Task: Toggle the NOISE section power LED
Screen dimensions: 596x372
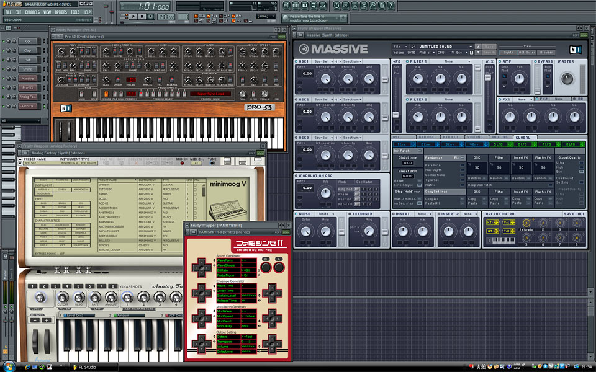Action: (297, 214)
